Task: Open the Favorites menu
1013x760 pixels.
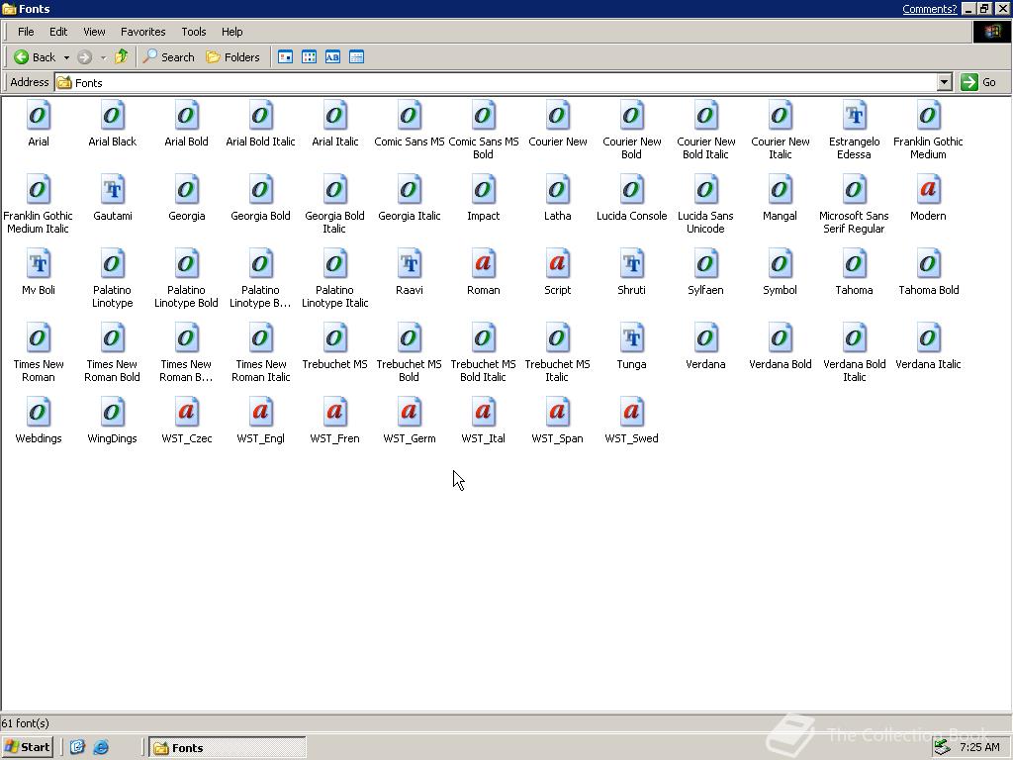Action: tap(142, 32)
